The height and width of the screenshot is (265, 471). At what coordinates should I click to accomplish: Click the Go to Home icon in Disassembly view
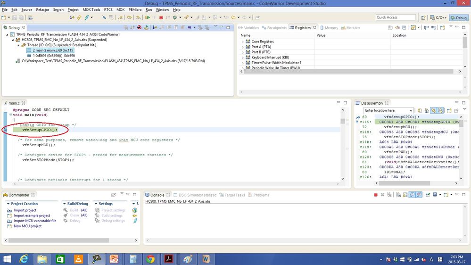427,110
